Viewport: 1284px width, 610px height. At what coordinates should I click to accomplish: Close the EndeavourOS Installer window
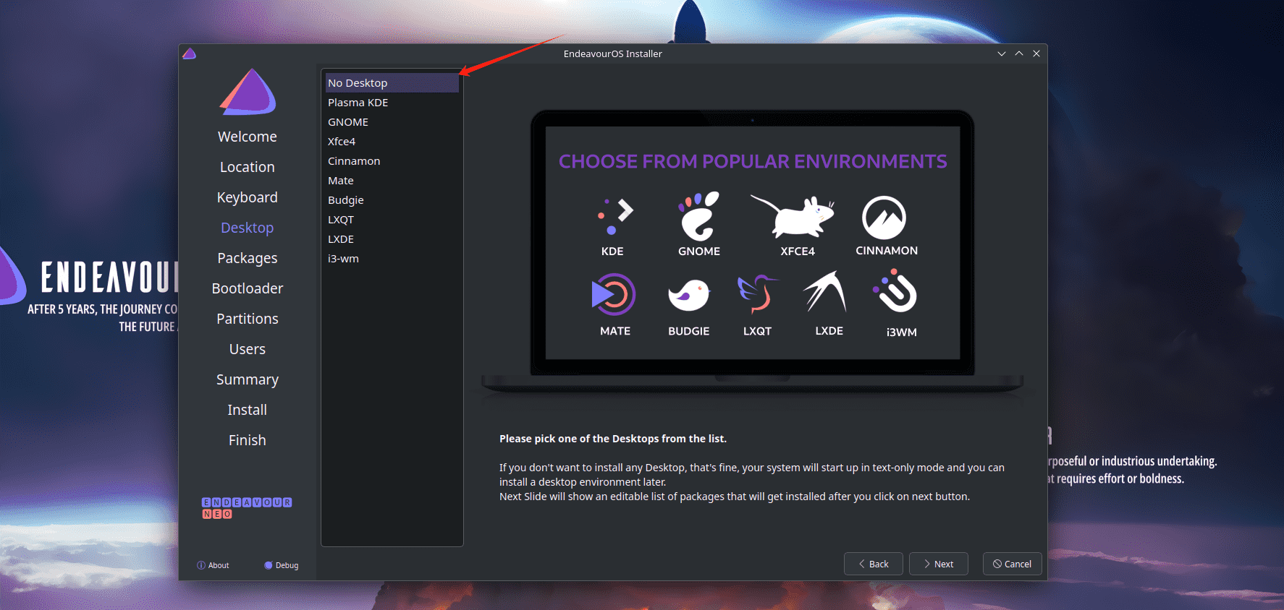pos(1036,53)
